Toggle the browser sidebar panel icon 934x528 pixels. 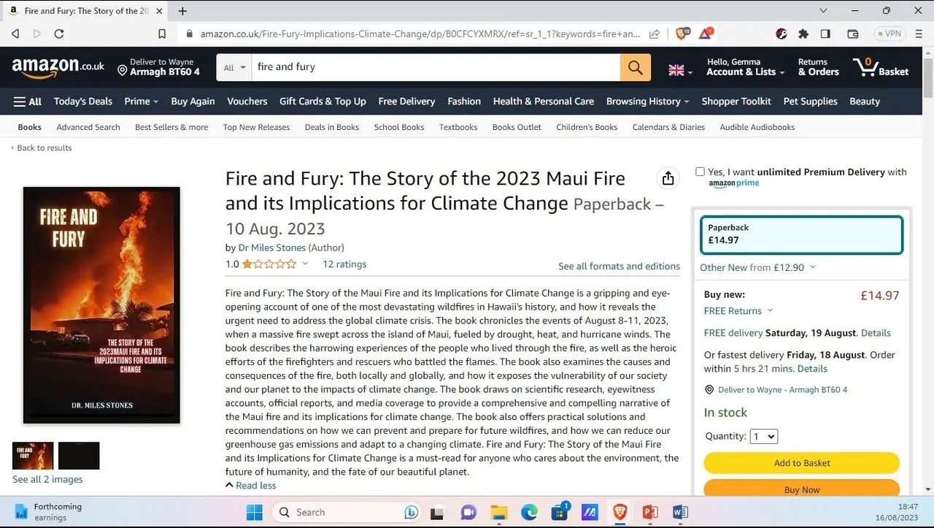[x=825, y=34]
